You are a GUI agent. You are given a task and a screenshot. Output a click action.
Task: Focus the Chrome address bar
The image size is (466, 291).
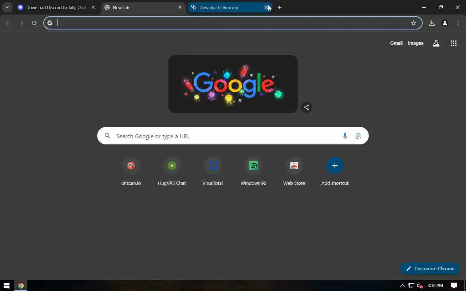point(232,23)
